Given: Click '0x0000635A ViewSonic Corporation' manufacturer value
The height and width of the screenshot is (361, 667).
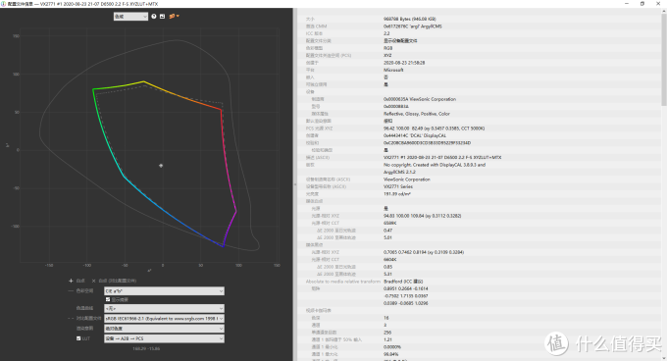Looking at the screenshot, I should click(x=420, y=99).
